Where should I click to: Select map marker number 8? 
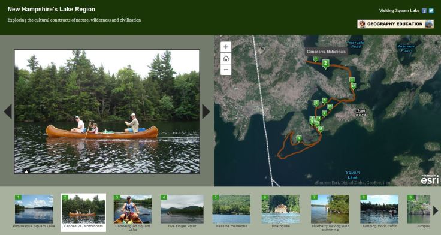312,119
